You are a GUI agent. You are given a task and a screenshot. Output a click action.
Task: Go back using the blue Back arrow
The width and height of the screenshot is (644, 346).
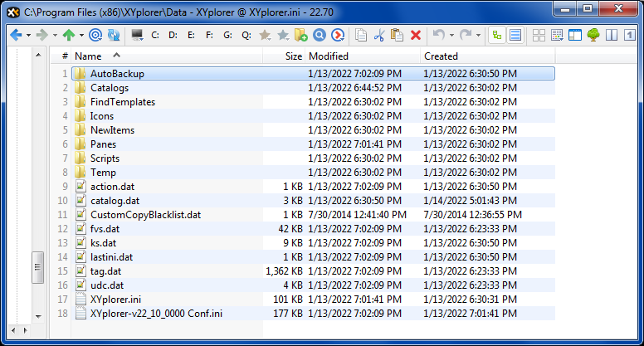tap(16, 35)
